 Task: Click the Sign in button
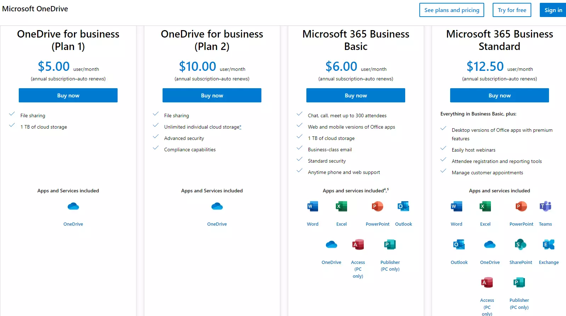click(553, 10)
